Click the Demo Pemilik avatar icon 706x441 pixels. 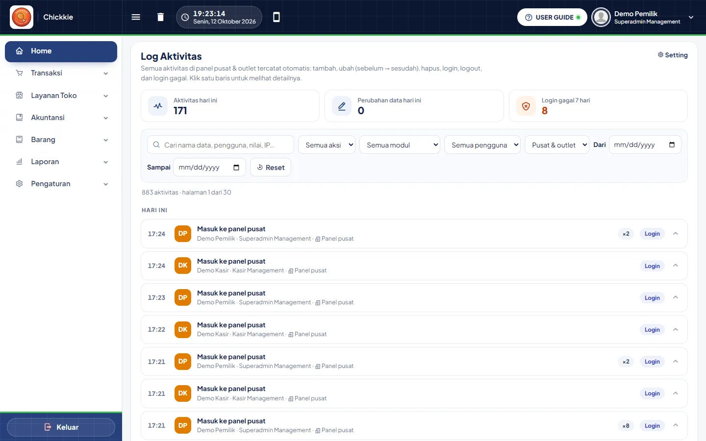coord(601,17)
